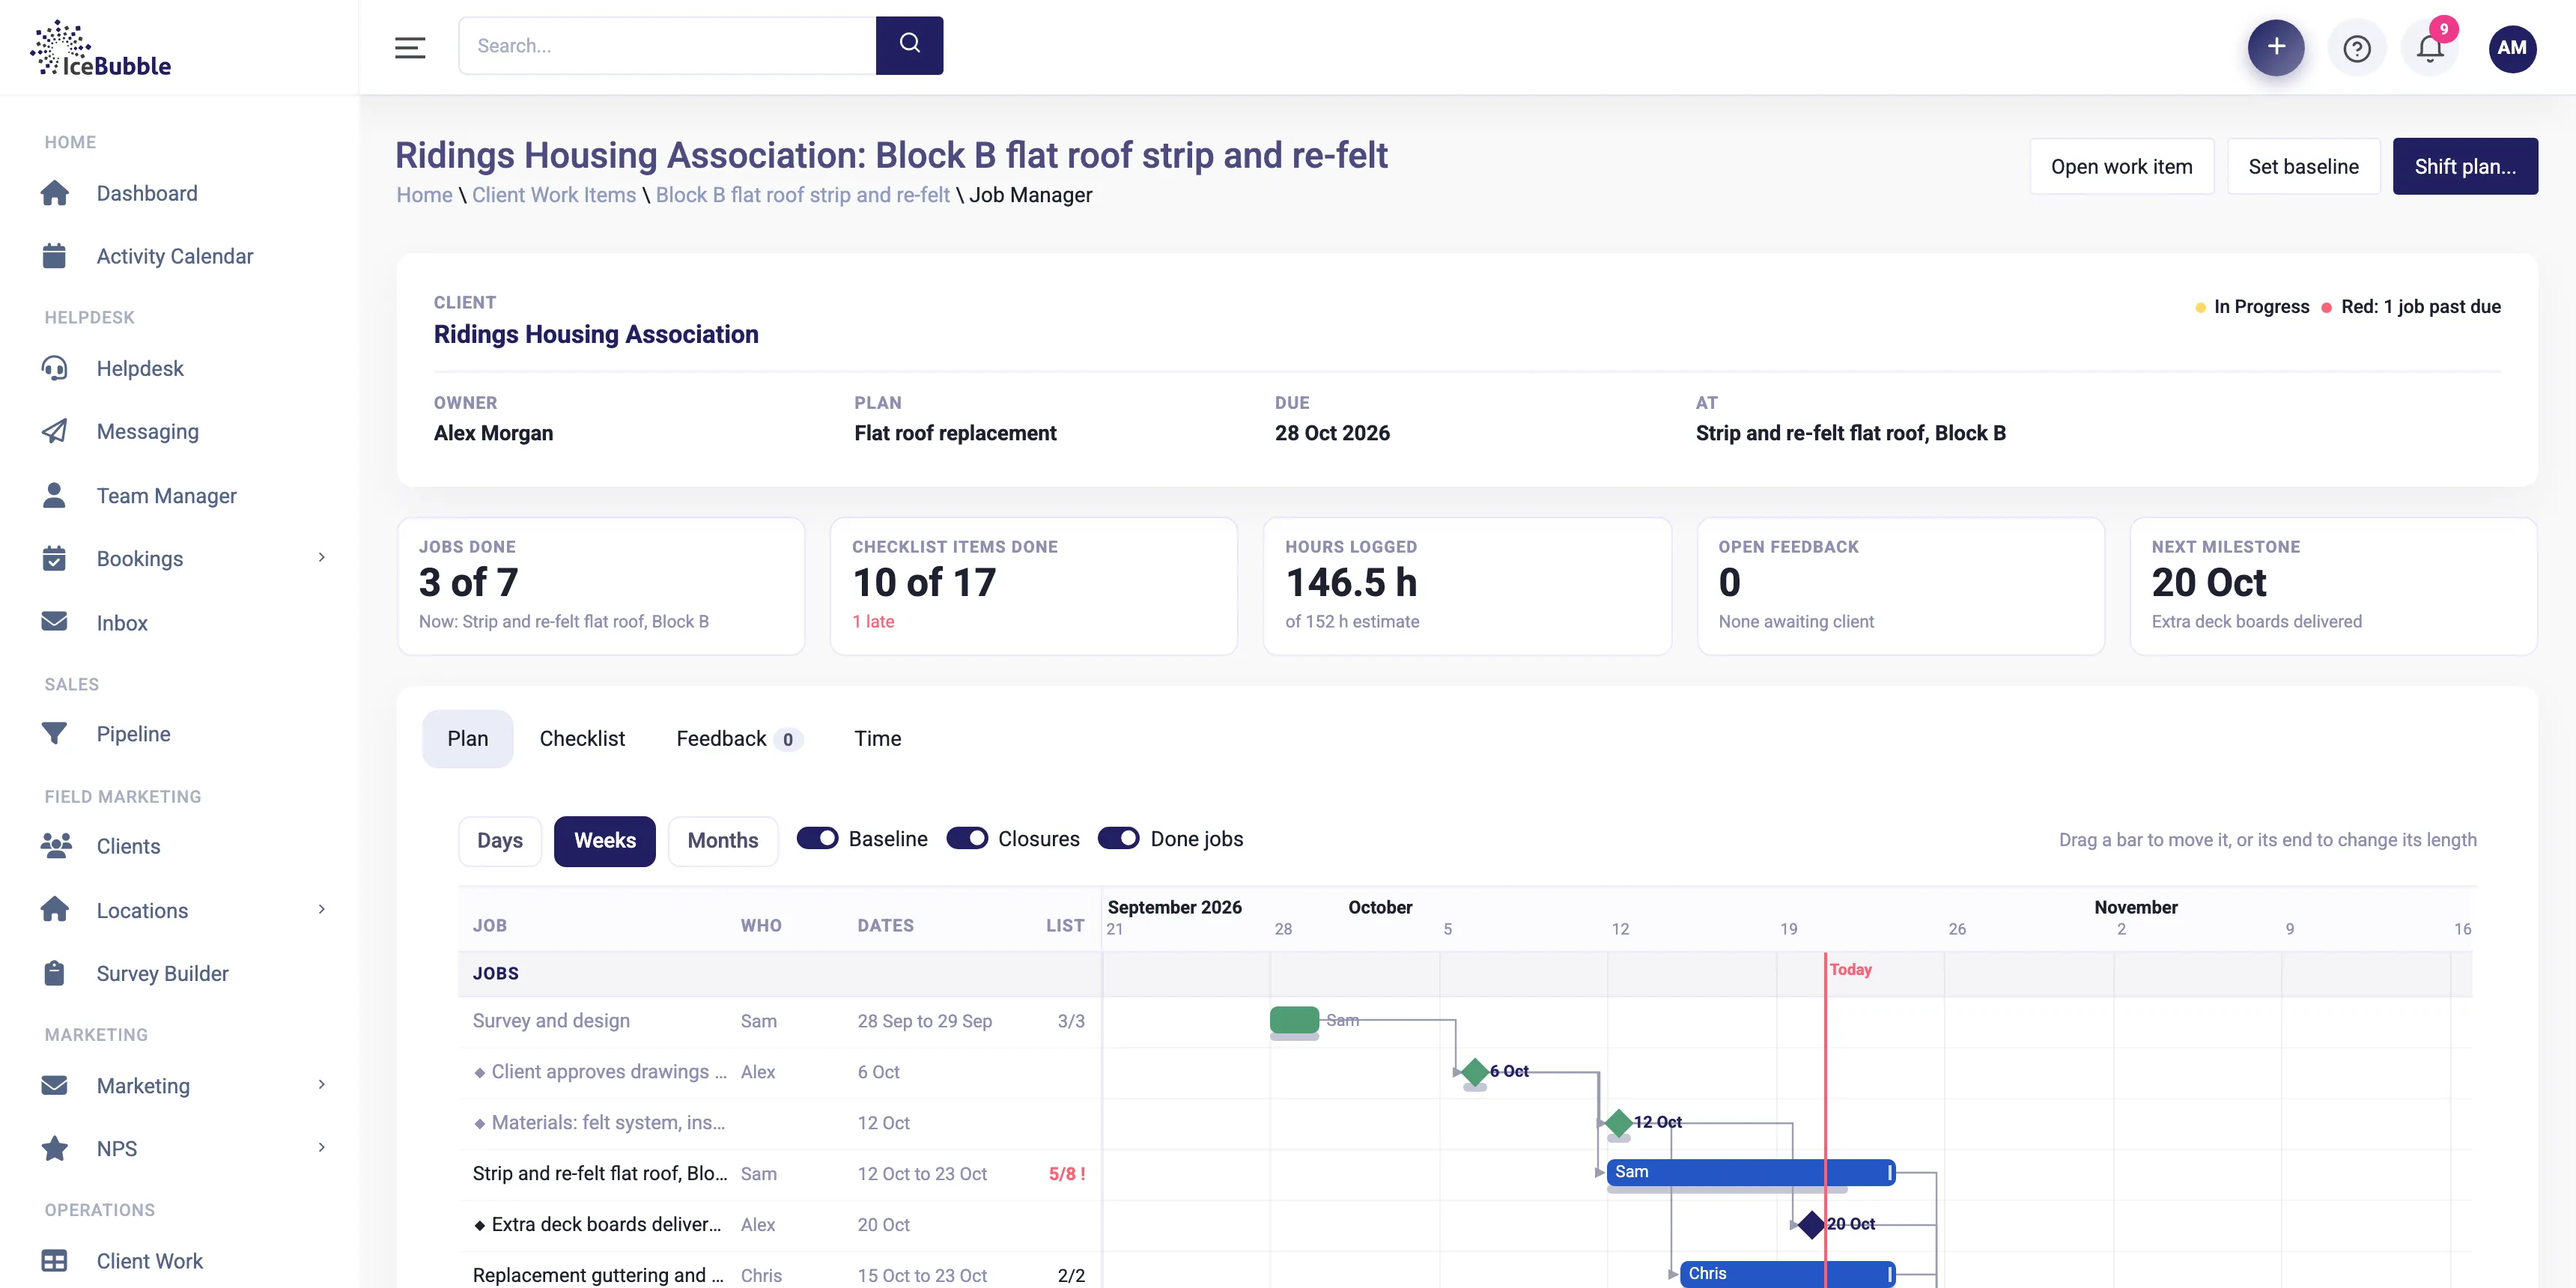The height and width of the screenshot is (1288, 2576).
Task: Switch to the Checklist tab
Action: point(582,738)
